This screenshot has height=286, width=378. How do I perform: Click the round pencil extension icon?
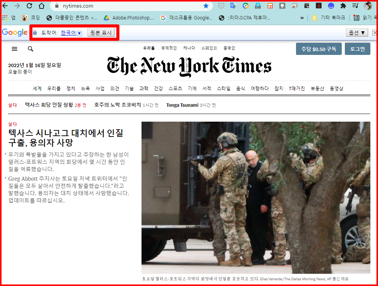click(x=246, y=6)
